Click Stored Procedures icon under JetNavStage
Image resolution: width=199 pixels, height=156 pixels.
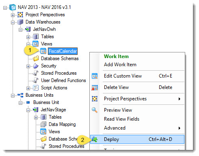click(43, 146)
